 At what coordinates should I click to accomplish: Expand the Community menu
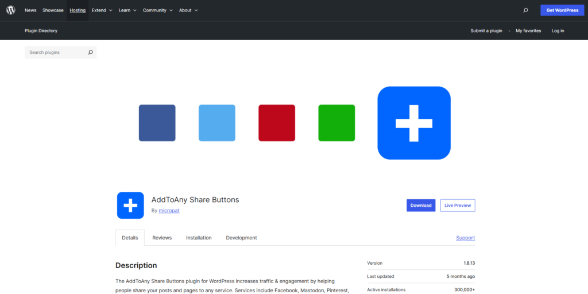tap(158, 10)
